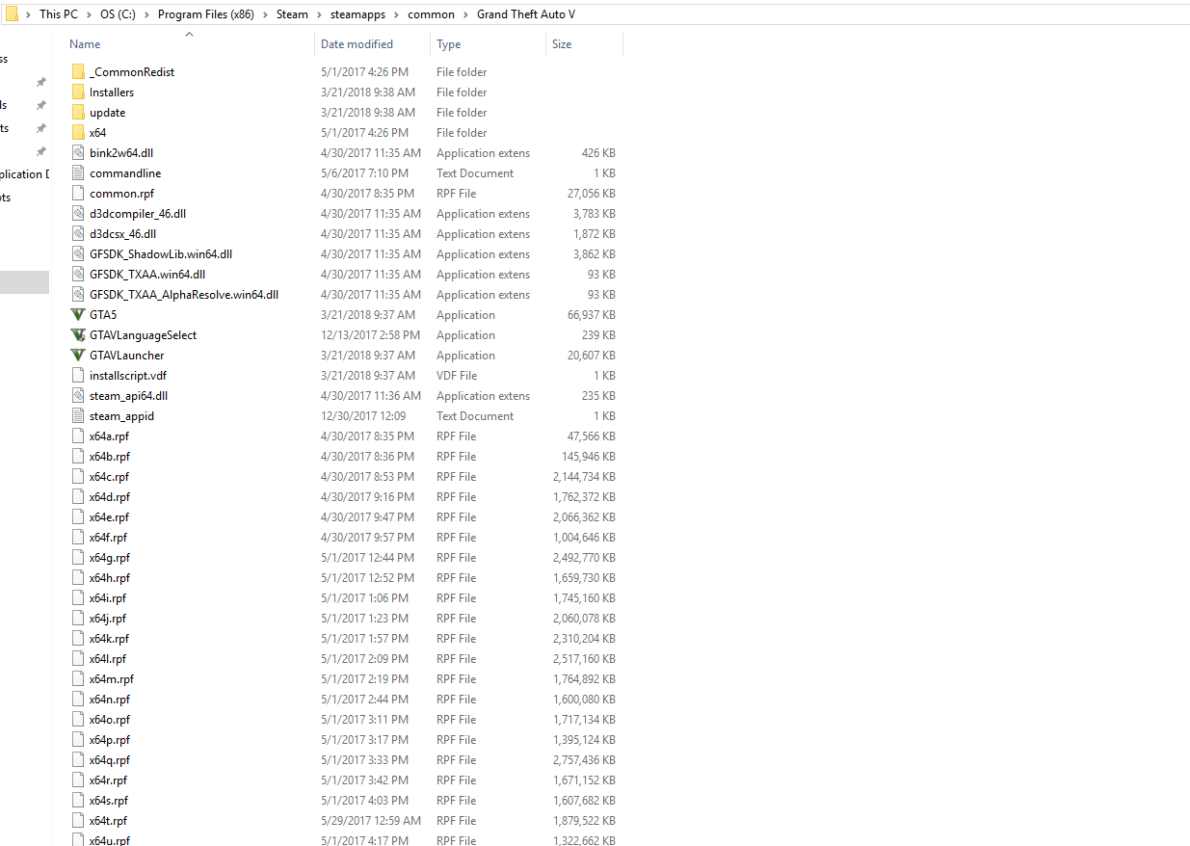Select the x64f.rpf file name
1190x846 pixels.
[108, 538]
